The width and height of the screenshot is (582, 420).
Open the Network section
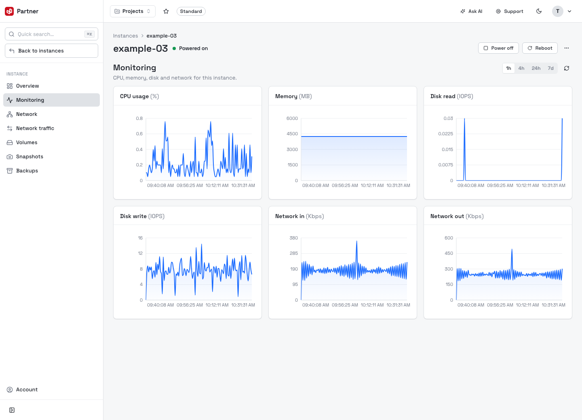(x=51, y=114)
